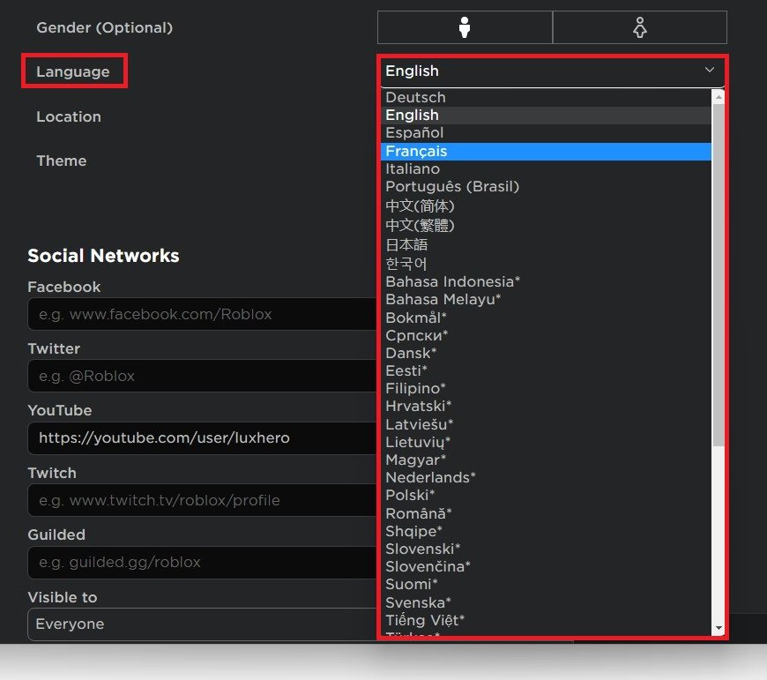Pick Bahasa Indonesia from the list
The width and height of the screenshot is (767, 680).
(452, 281)
